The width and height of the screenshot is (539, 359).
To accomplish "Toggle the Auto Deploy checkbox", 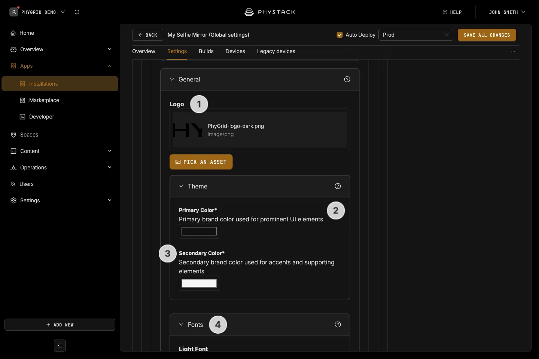I will coord(340,35).
